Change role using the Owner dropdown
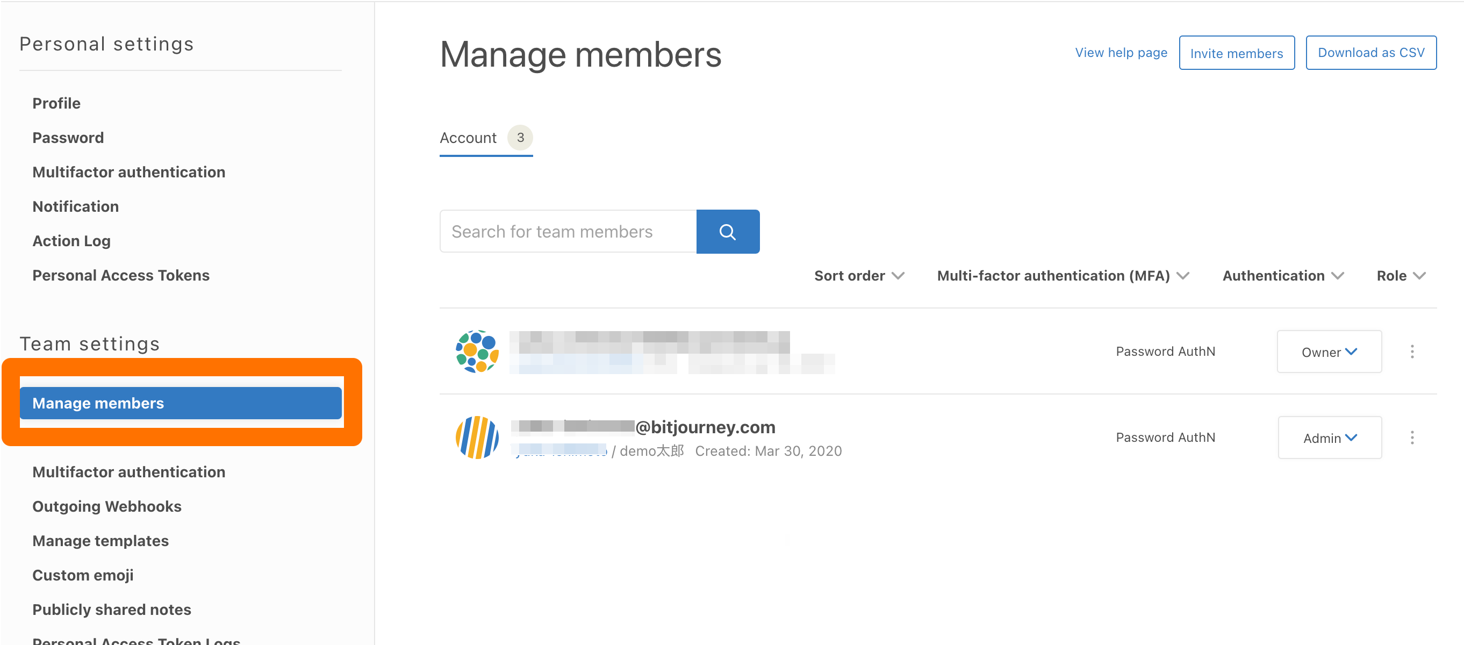Image resolution: width=1464 pixels, height=645 pixels. pos(1329,352)
